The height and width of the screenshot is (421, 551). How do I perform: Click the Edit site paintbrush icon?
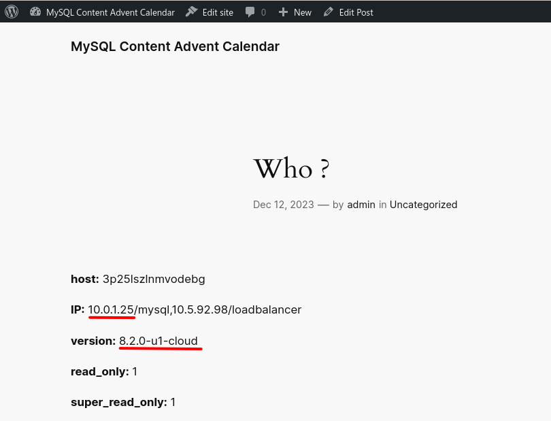191,12
